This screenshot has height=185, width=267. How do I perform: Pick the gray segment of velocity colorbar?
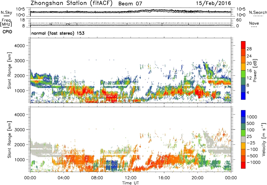tap(243, 139)
